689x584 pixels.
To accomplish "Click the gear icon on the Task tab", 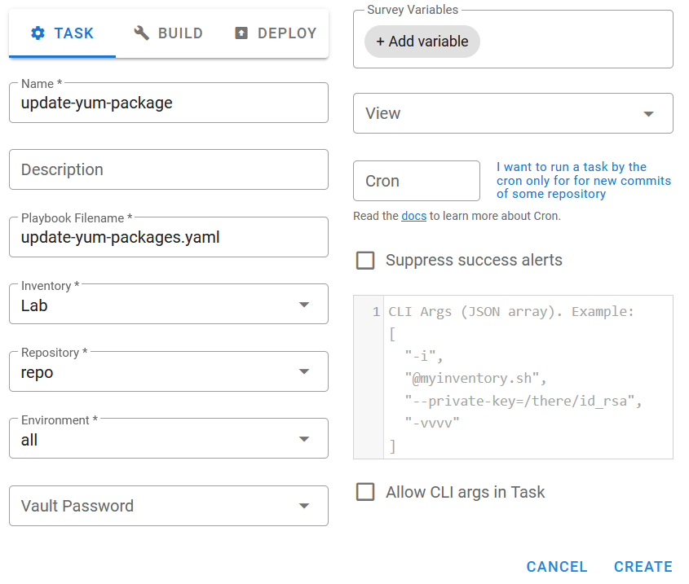I will point(38,33).
